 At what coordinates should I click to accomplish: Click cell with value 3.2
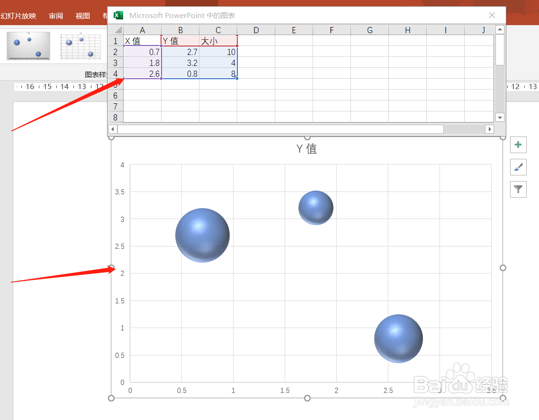180,63
